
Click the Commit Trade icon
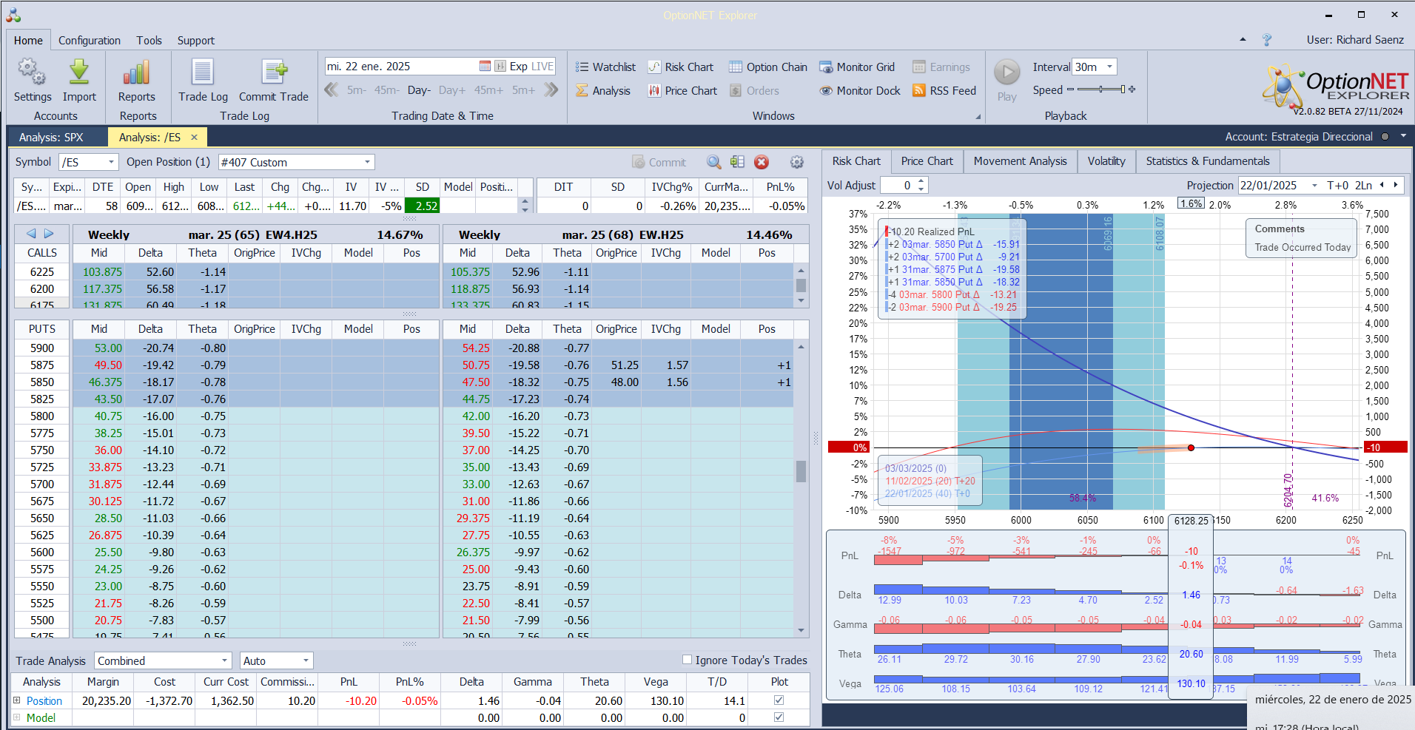(273, 73)
